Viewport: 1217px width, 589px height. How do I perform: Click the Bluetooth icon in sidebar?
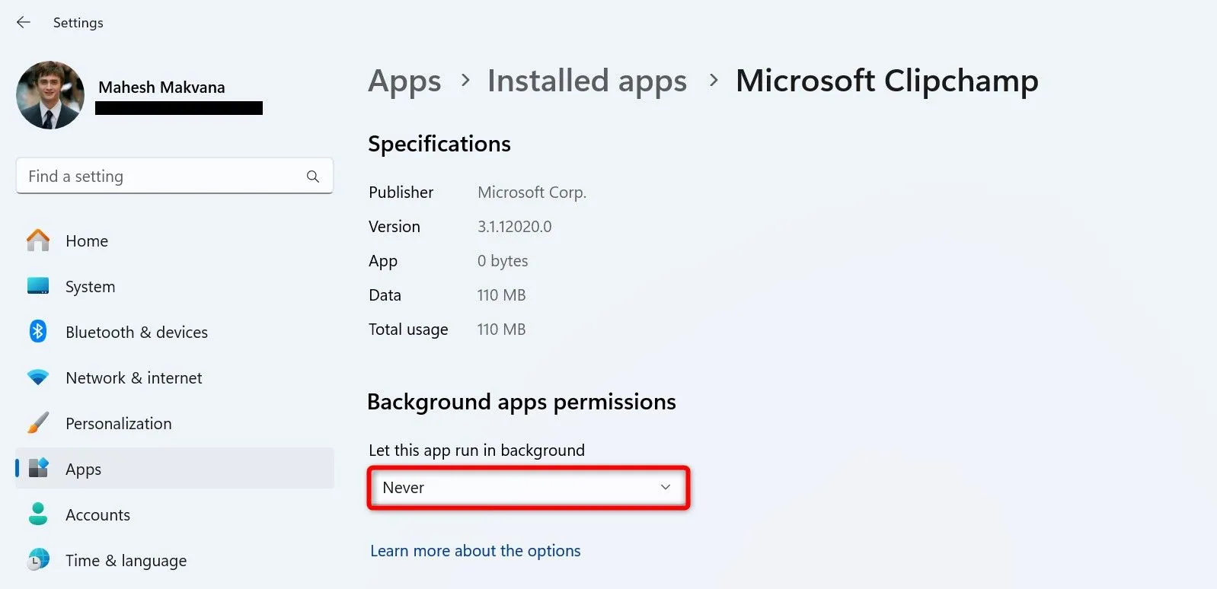(38, 332)
